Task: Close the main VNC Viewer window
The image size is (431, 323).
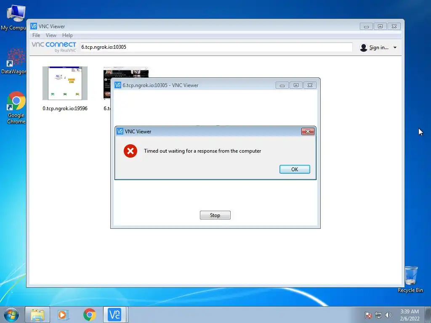Action: coord(394,26)
